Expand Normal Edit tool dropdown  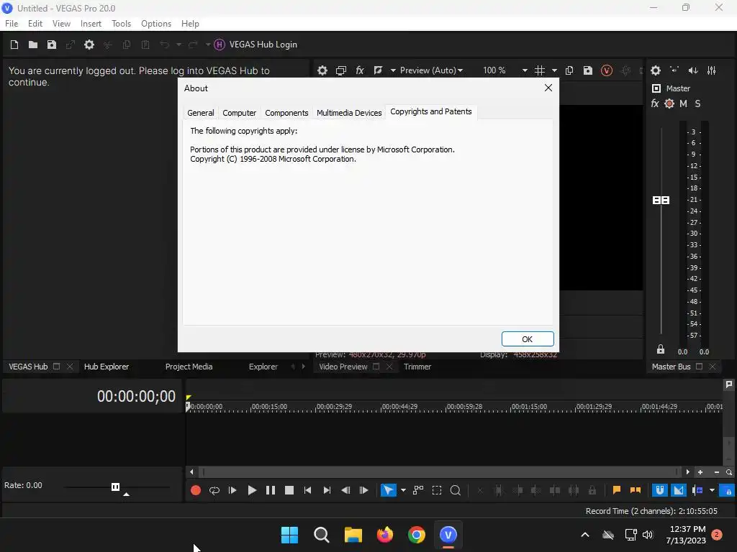(x=403, y=490)
